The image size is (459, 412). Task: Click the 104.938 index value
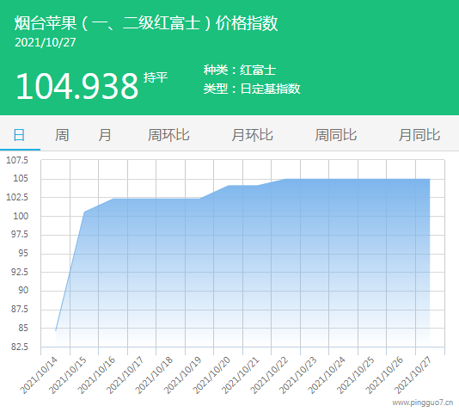pos(77,86)
